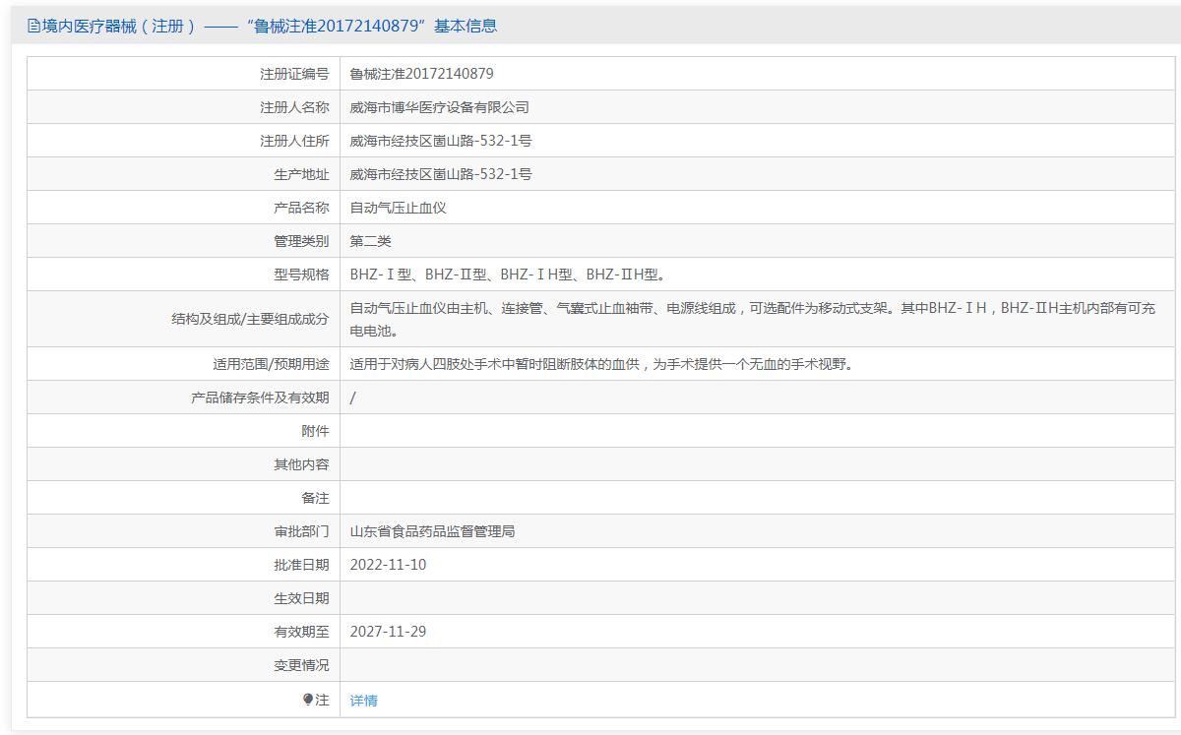1181x735 pixels.
Task: Click the 适用范围/预期用途 label
Action: [271, 364]
